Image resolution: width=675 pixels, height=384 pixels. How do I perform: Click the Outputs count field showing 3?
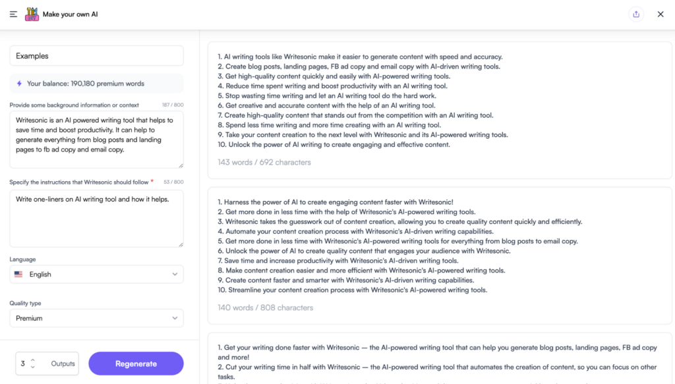pyautogui.click(x=21, y=363)
